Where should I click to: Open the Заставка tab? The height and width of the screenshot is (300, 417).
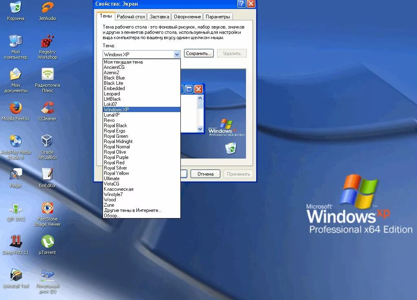coord(159,17)
